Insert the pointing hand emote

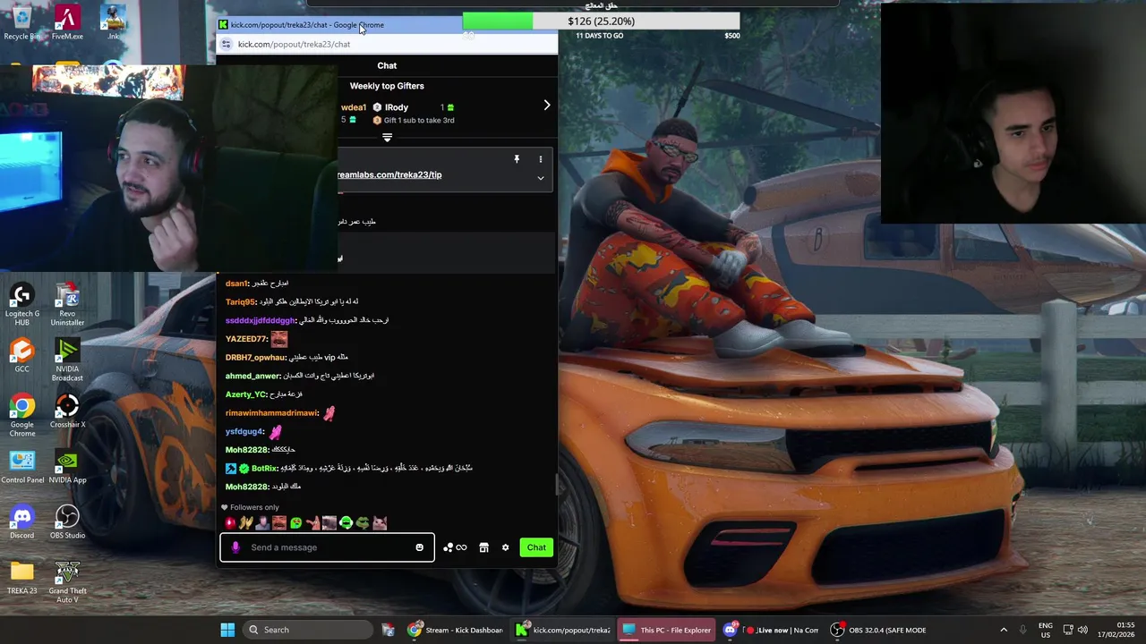tap(312, 523)
